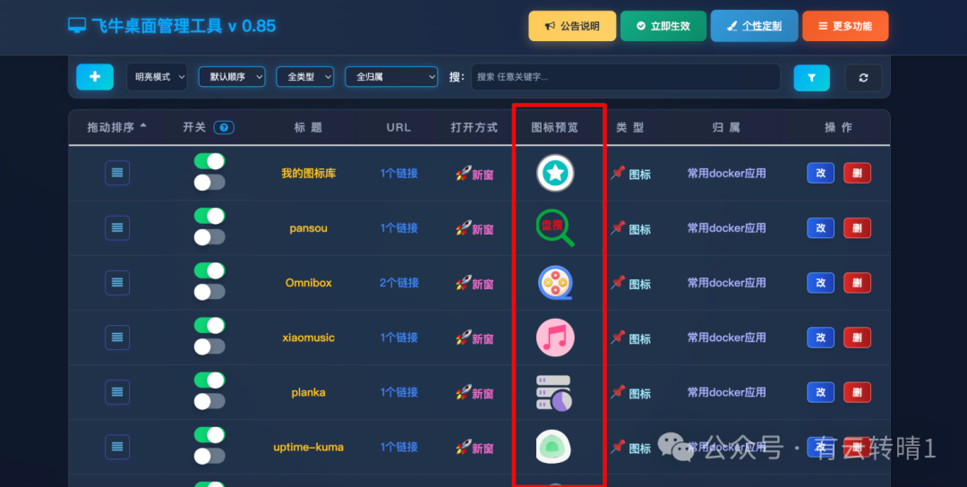
Task: Open the 全类型 type filter dropdown
Action: coord(305,77)
